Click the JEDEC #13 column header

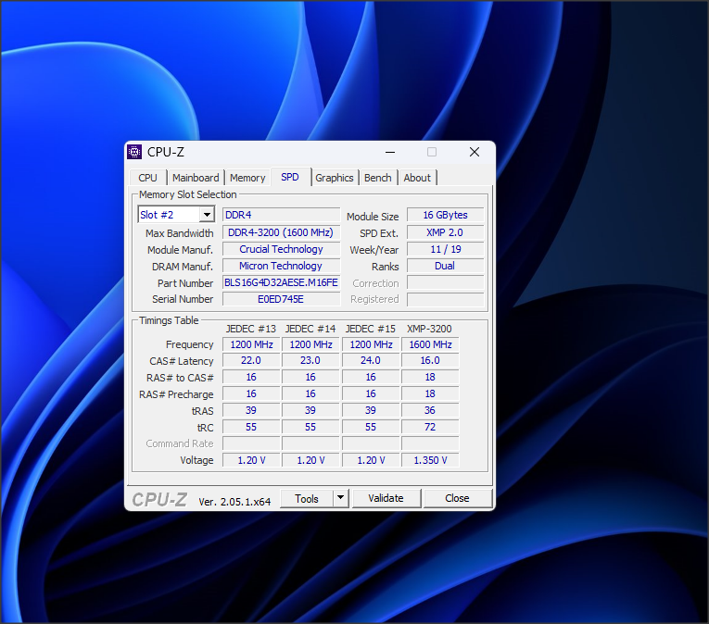[251, 329]
